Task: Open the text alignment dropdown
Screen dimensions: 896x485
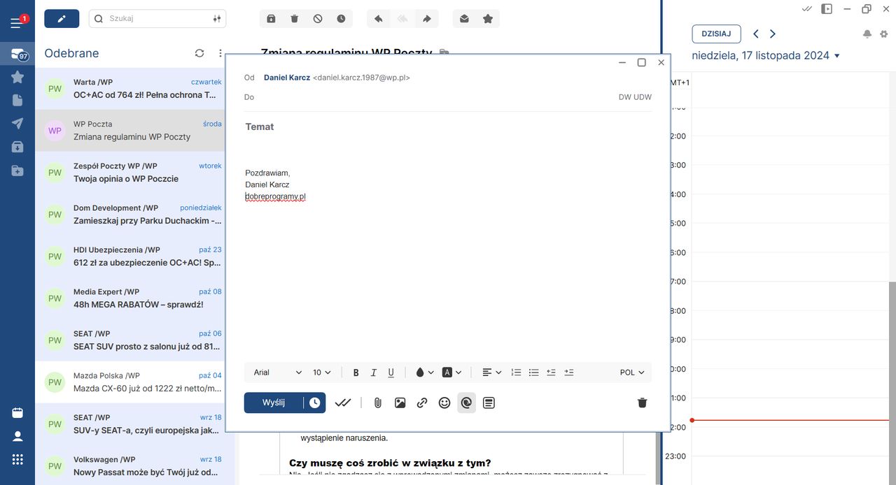Action: (492, 372)
